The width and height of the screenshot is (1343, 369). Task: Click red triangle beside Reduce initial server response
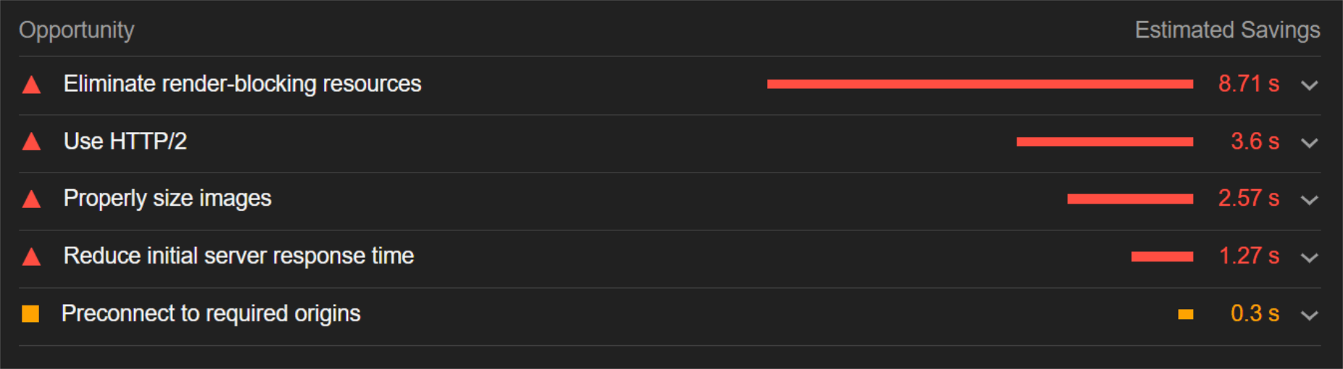click(31, 256)
